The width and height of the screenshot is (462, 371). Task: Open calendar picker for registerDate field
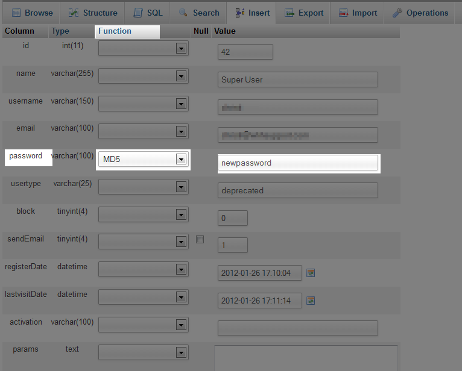click(x=311, y=273)
